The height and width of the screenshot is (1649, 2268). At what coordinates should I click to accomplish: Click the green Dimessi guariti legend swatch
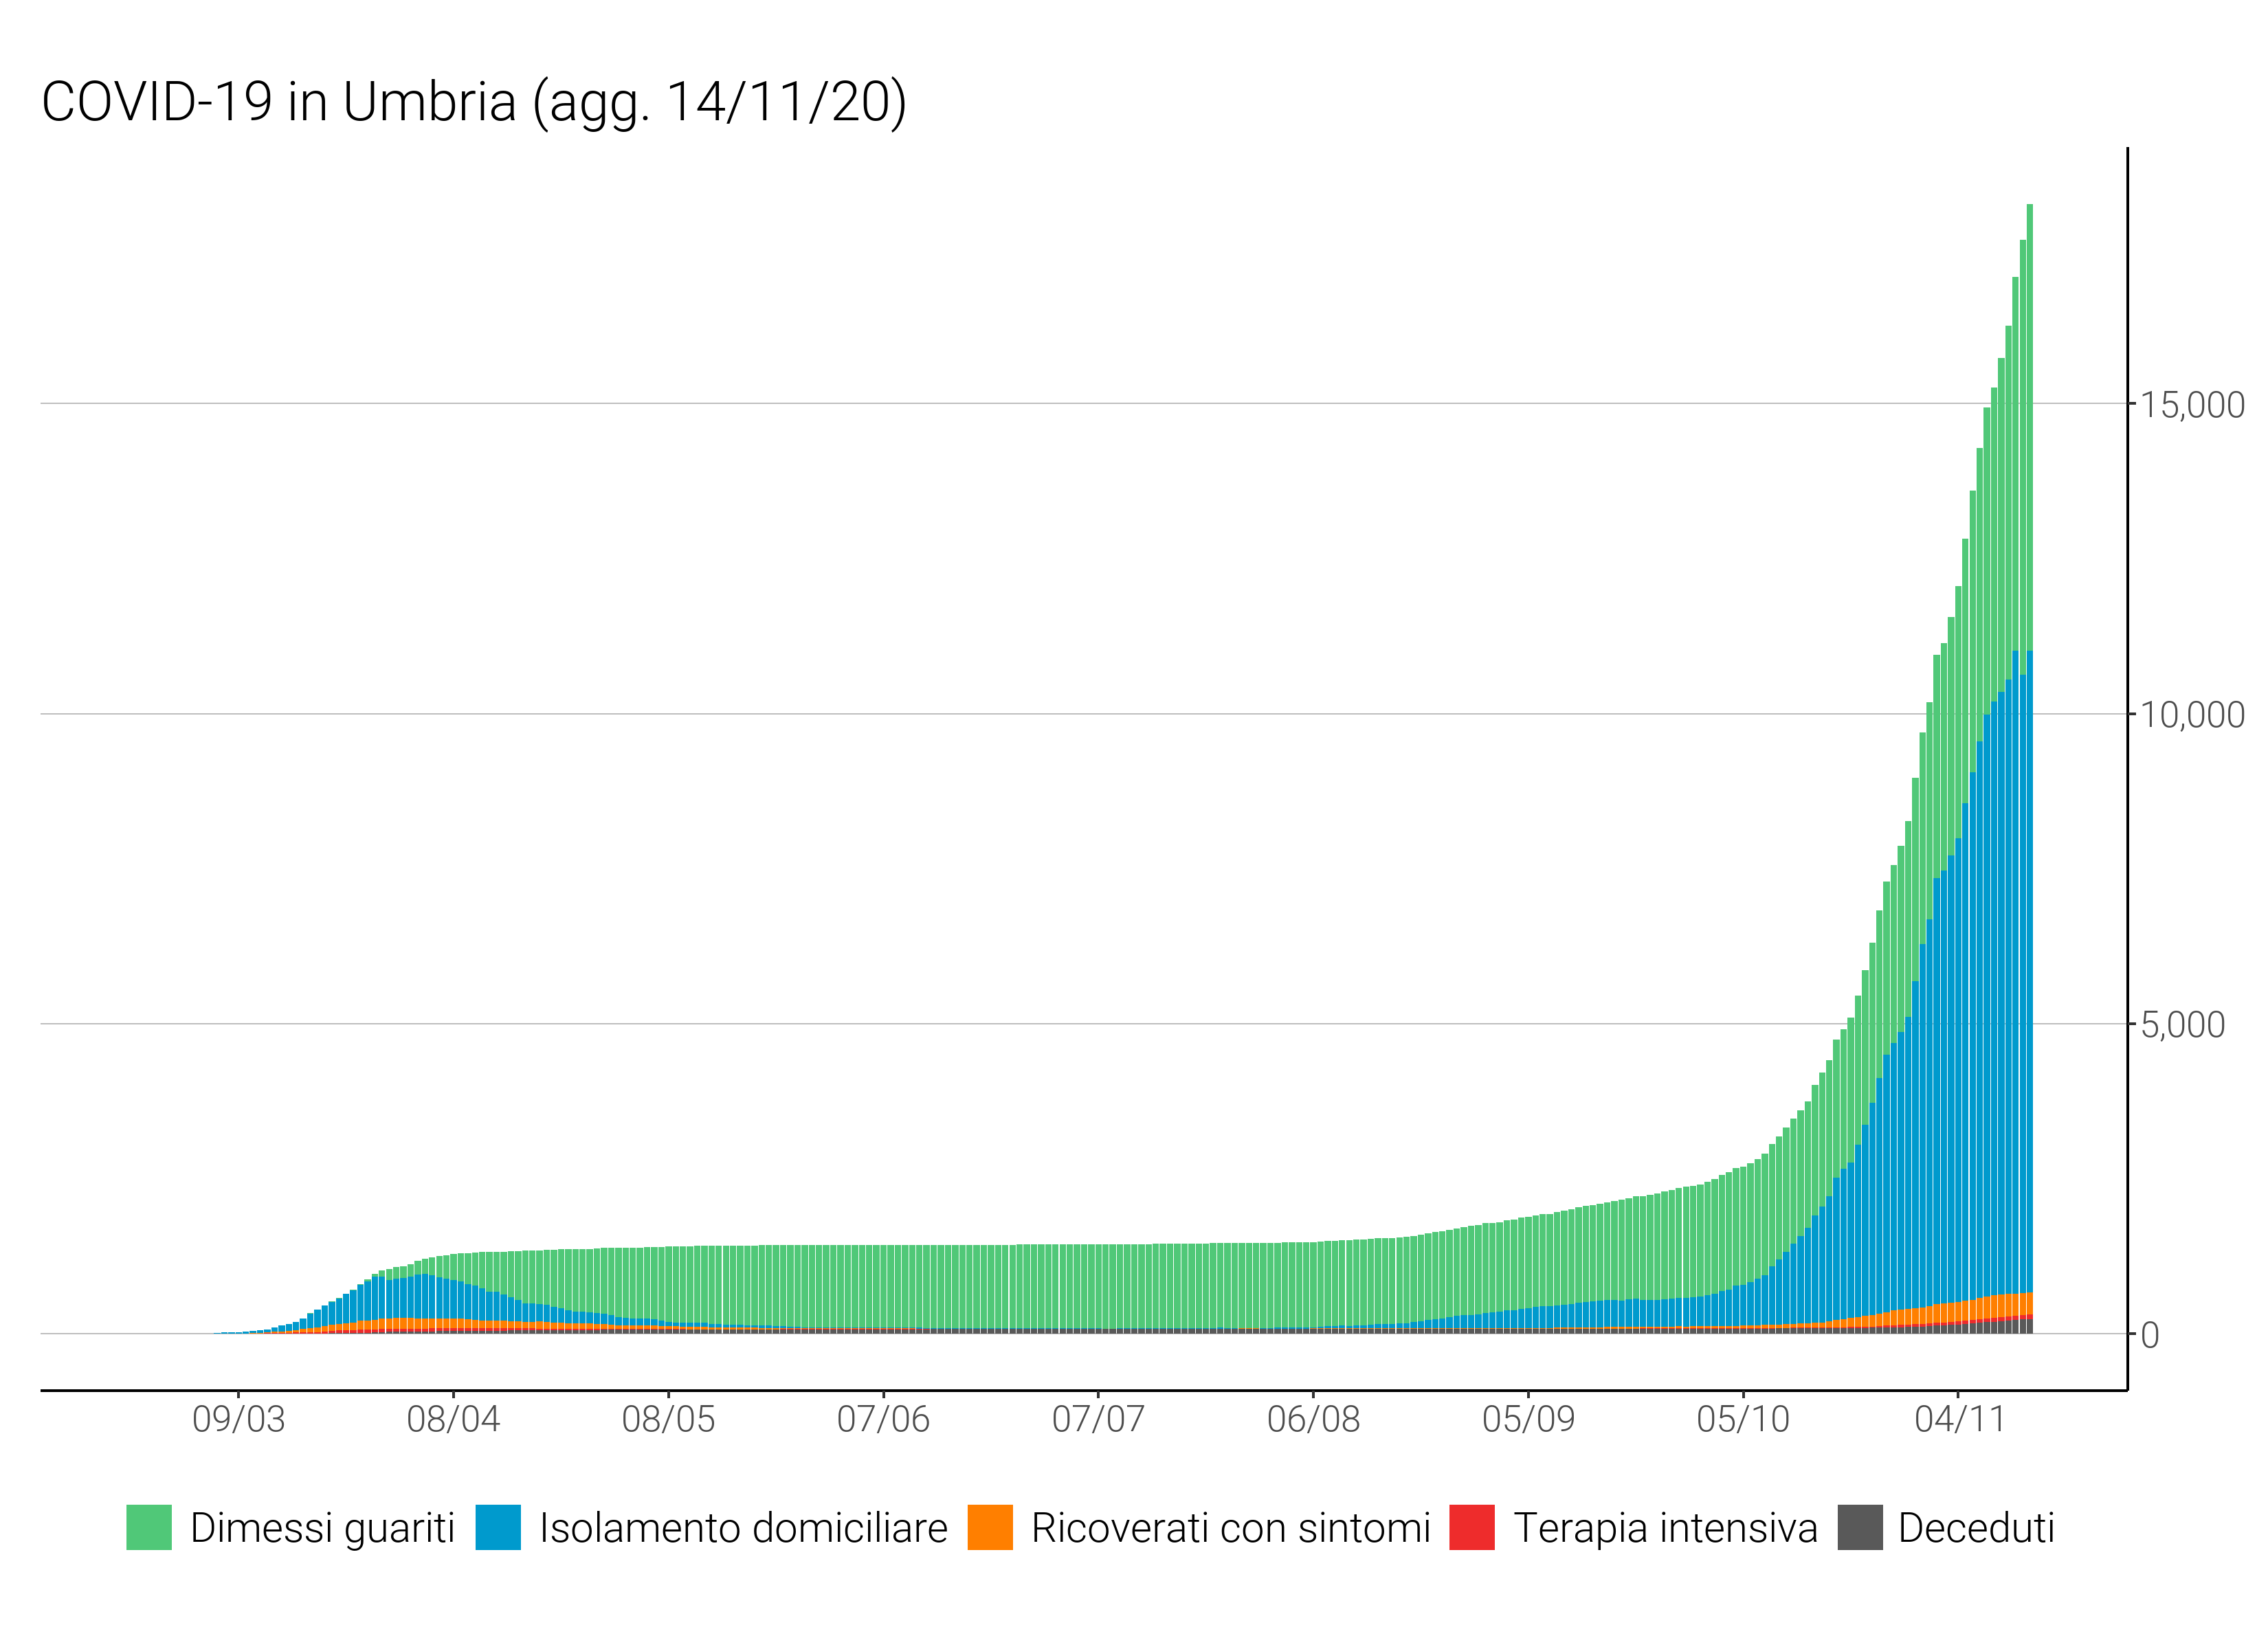[x=149, y=1527]
